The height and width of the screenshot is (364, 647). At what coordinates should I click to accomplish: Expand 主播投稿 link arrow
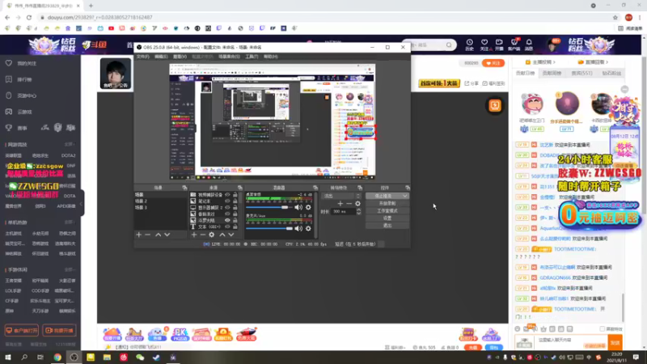pyautogui.click(x=554, y=62)
